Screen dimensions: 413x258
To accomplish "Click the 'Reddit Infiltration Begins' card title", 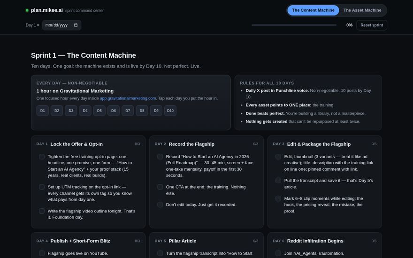I will pos(315,241).
